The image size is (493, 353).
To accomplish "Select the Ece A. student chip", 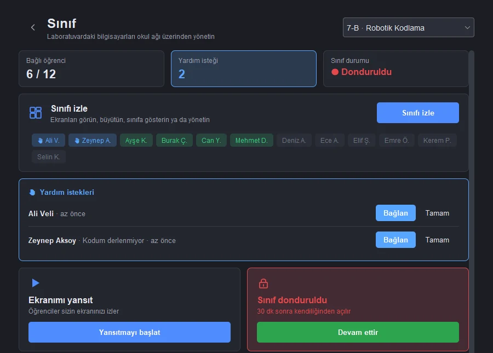I will point(330,141).
